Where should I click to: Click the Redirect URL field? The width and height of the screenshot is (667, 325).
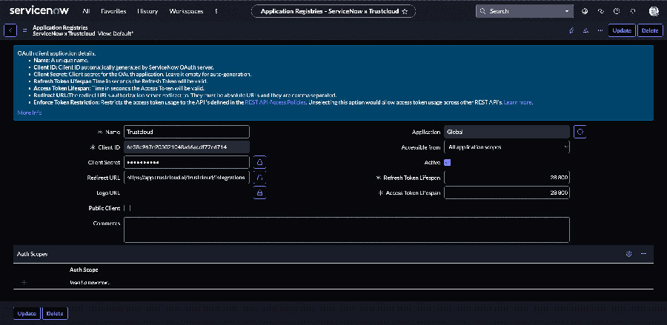click(x=186, y=178)
